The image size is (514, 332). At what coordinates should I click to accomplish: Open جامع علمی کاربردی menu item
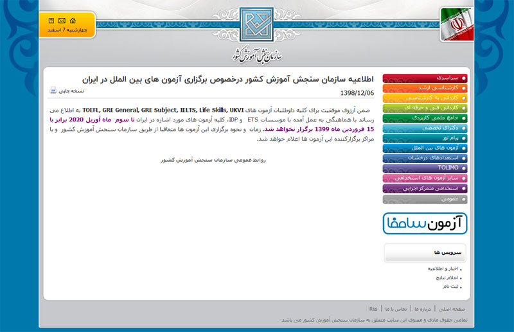(425, 118)
